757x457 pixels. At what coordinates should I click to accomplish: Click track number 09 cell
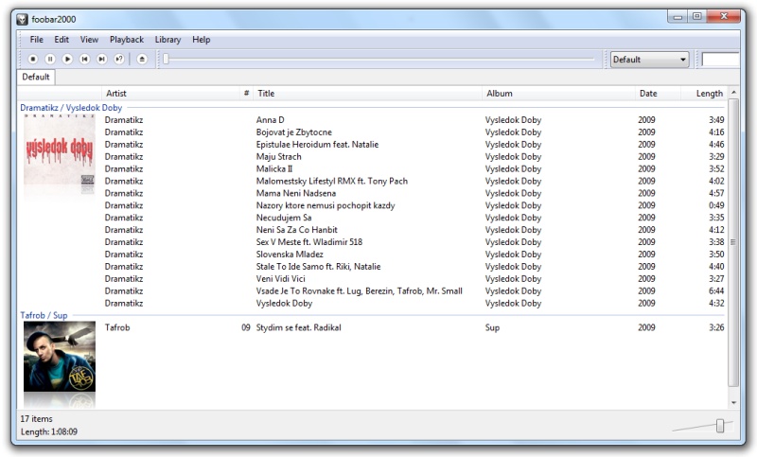tap(246, 327)
